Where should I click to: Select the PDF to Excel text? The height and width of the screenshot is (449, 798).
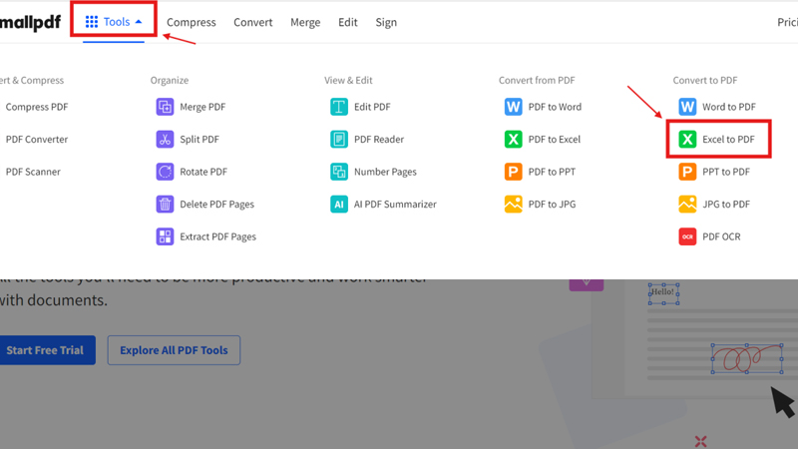[x=555, y=139]
